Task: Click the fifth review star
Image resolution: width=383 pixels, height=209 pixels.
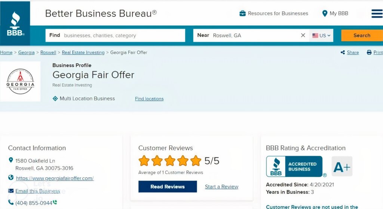Action: pyautogui.click(x=196, y=161)
